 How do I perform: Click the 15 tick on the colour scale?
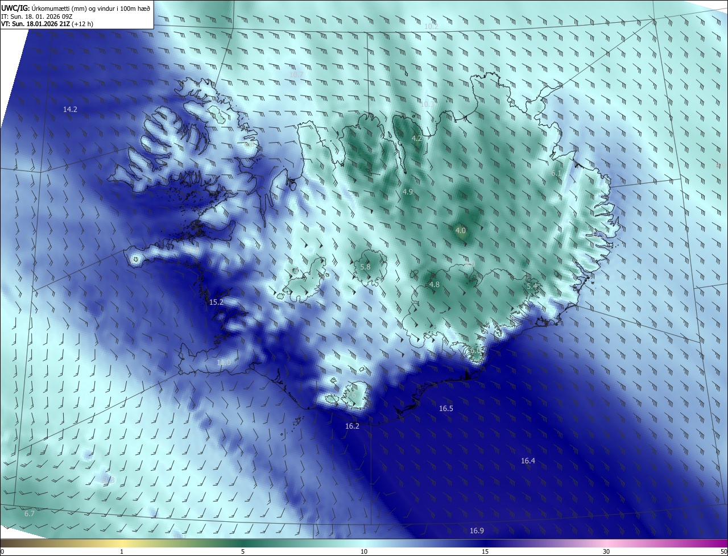click(485, 551)
